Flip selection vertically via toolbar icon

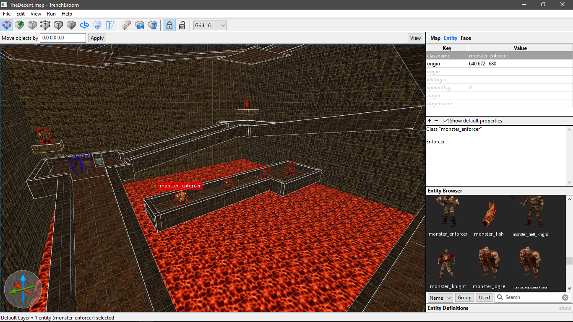[153, 25]
